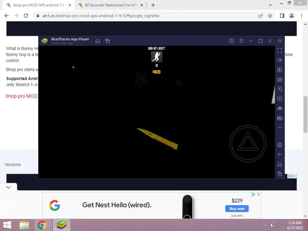Click the running man game icon
This screenshot has height=231, width=308.
[156, 57]
